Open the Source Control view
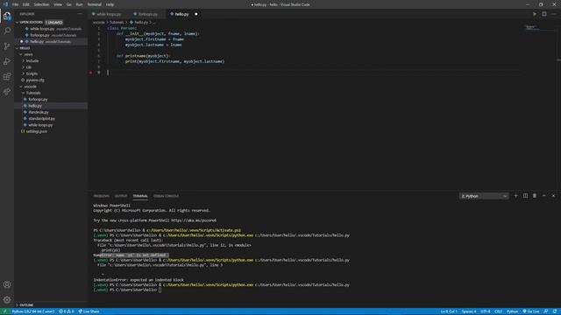The height and width of the screenshot is (315, 561). click(7, 46)
